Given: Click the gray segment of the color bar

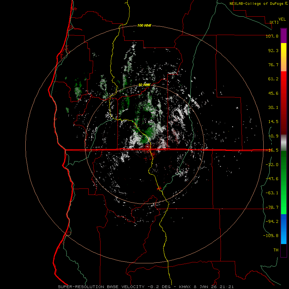Looking at the screenshot, I should coord(284,143).
